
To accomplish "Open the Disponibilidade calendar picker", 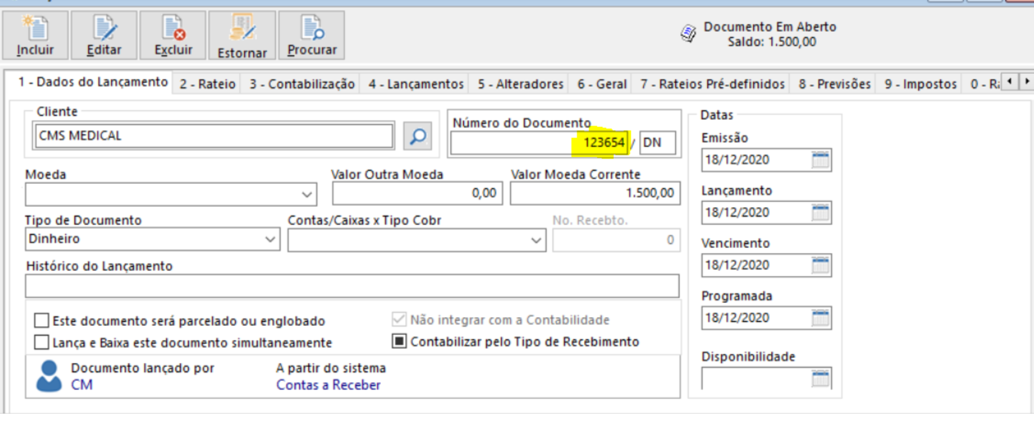I will pyautogui.click(x=820, y=379).
